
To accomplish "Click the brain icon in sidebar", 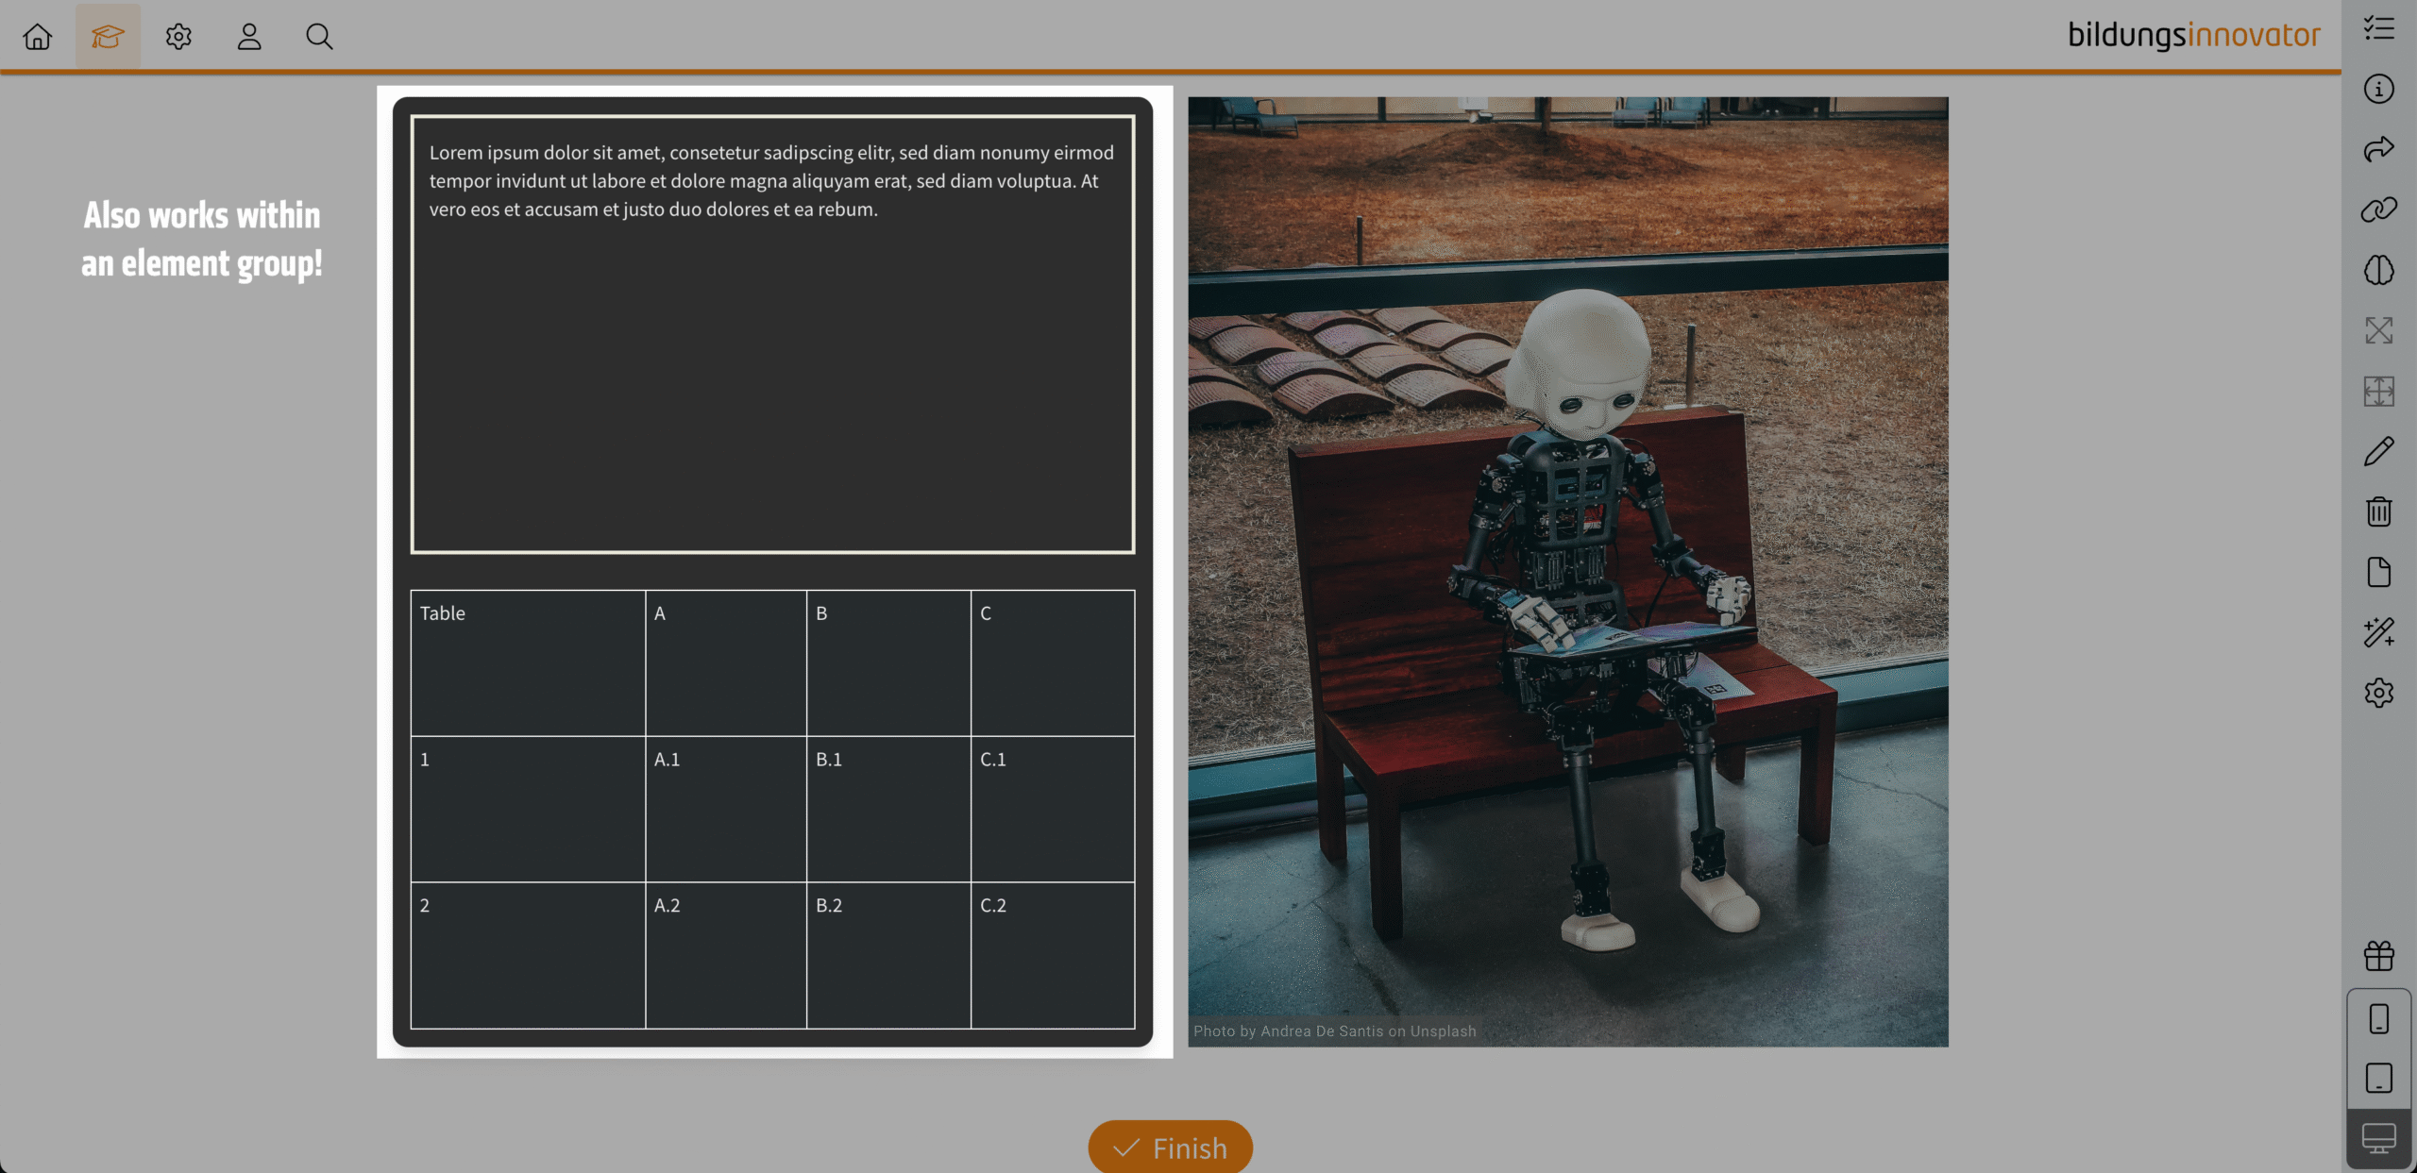I will (2378, 270).
